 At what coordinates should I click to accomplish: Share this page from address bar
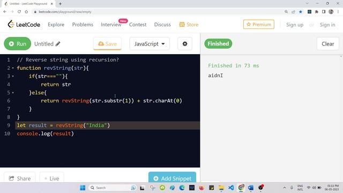coord(293,12)
